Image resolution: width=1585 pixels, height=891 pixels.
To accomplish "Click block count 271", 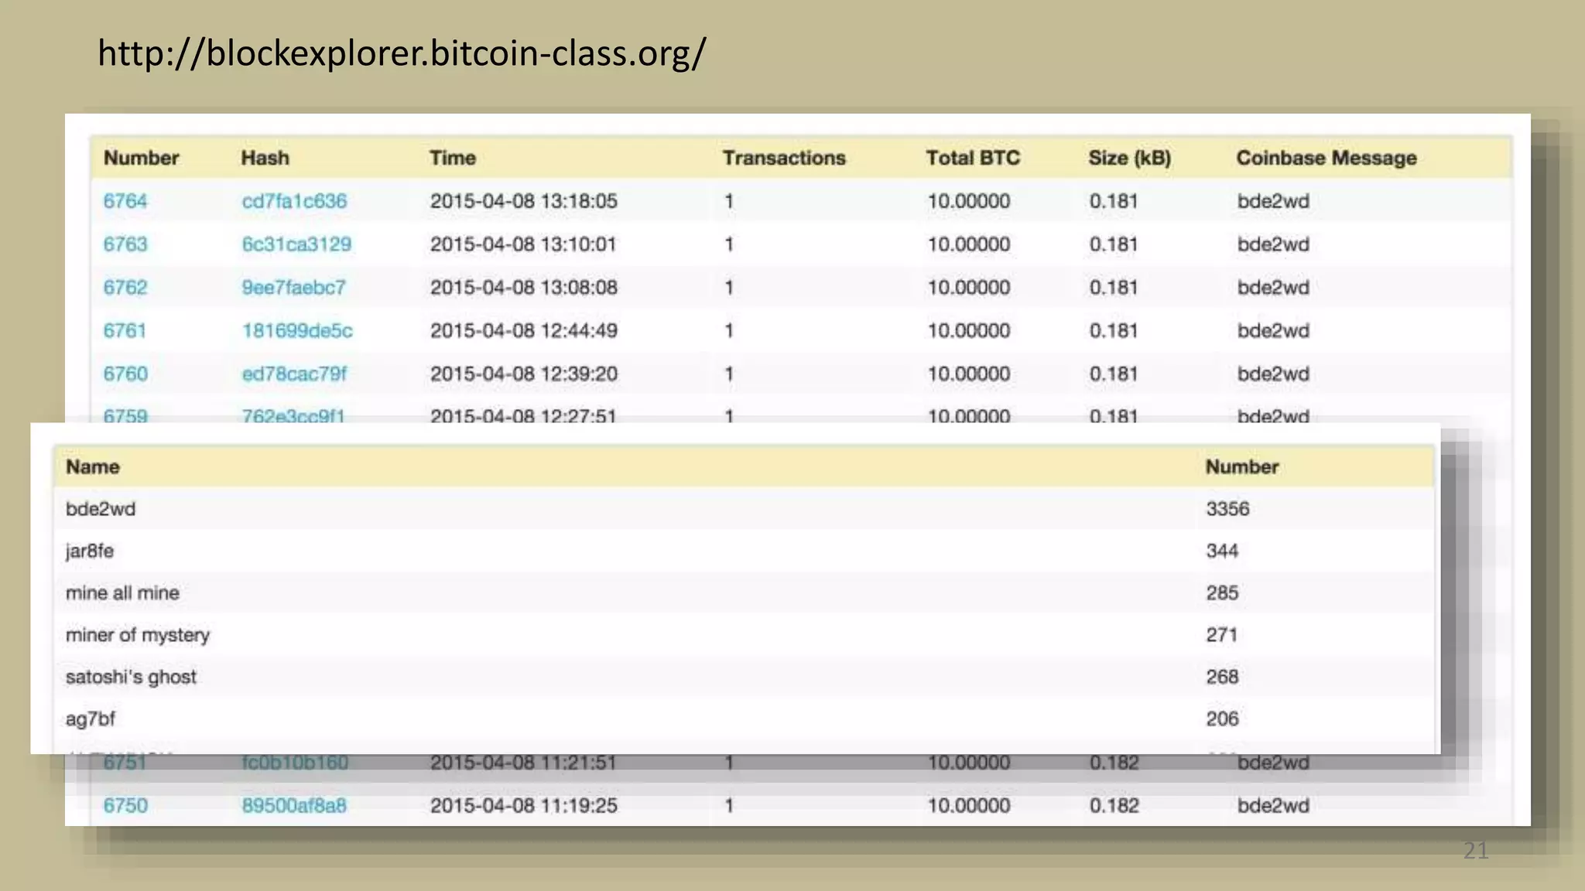I will pyautogui.click(x=1221, y=635).
